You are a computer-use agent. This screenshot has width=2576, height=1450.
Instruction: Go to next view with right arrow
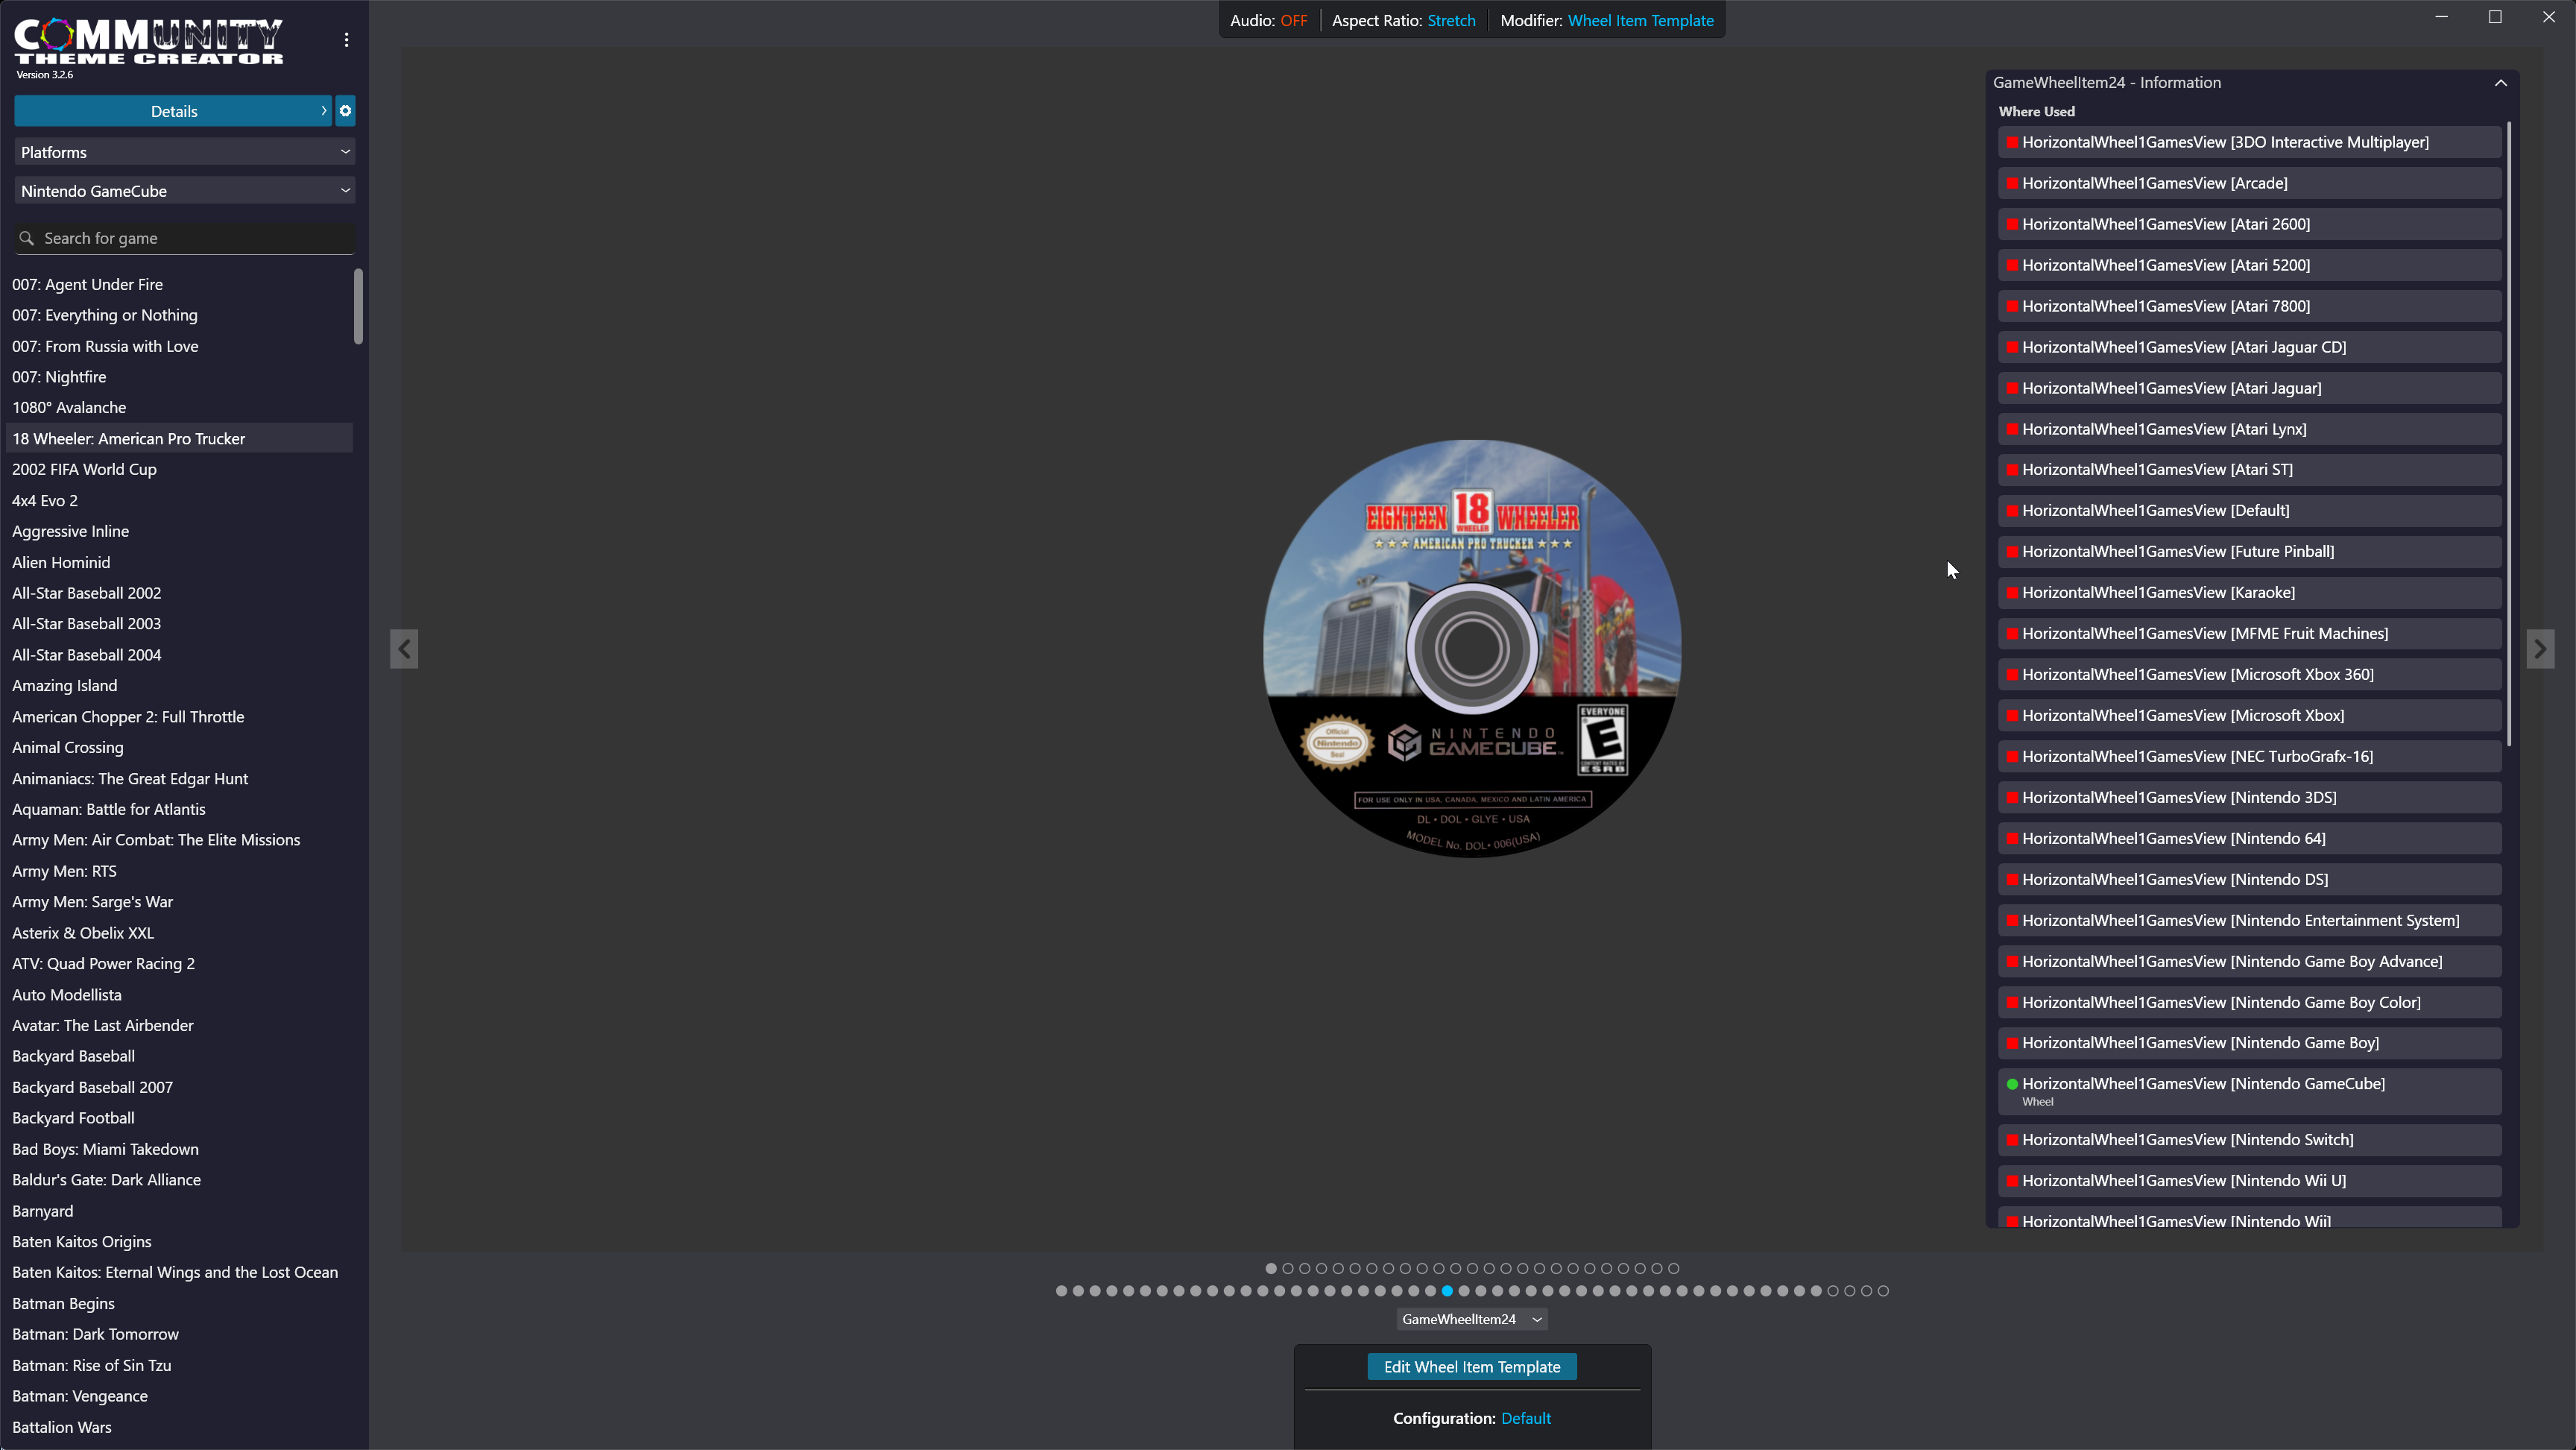pyautogui.click(x=2540, y=649)
